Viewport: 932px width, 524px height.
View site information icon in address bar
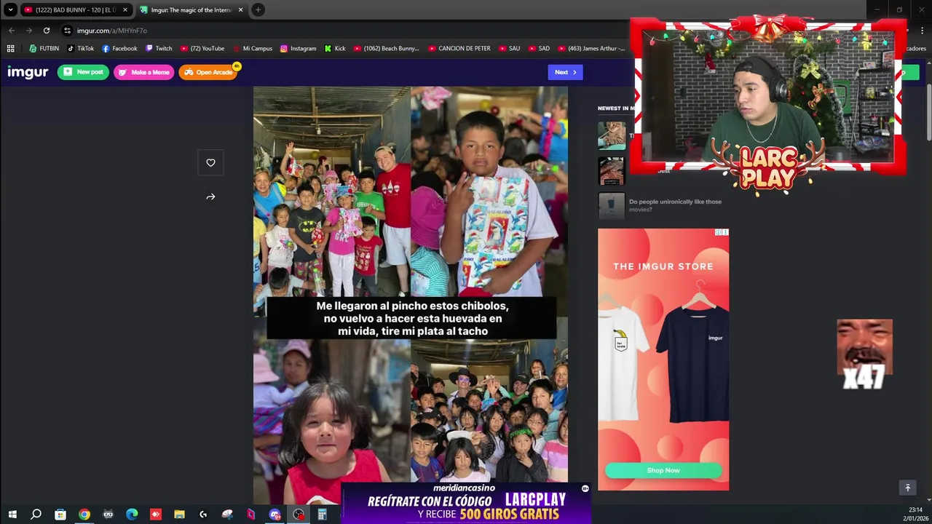coord(67,31)
